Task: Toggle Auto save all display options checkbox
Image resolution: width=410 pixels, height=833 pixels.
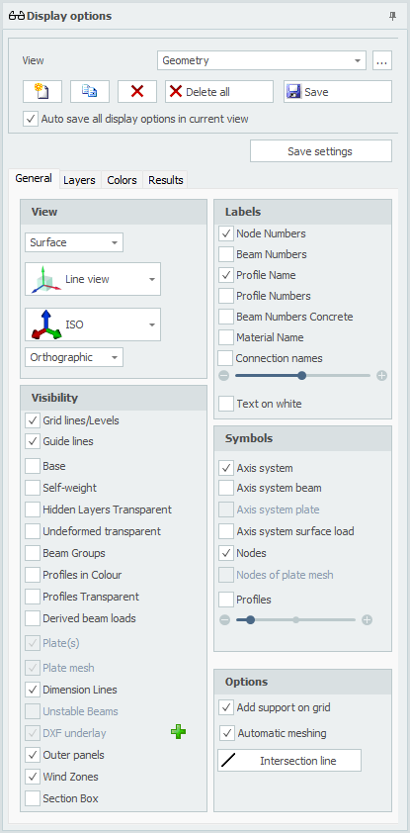Action: (31, 119)
